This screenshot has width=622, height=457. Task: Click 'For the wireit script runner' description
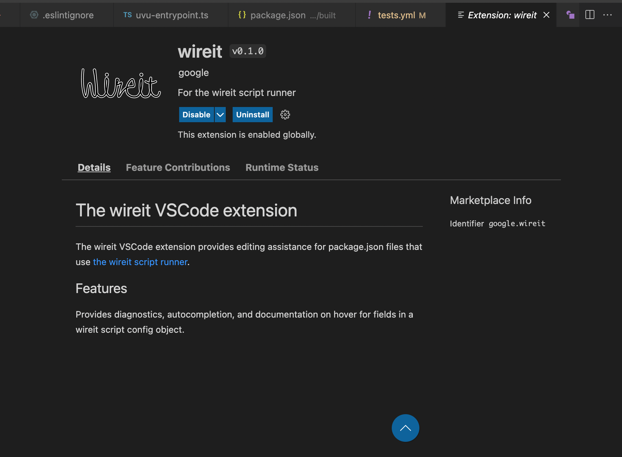(x=237, y=93)
